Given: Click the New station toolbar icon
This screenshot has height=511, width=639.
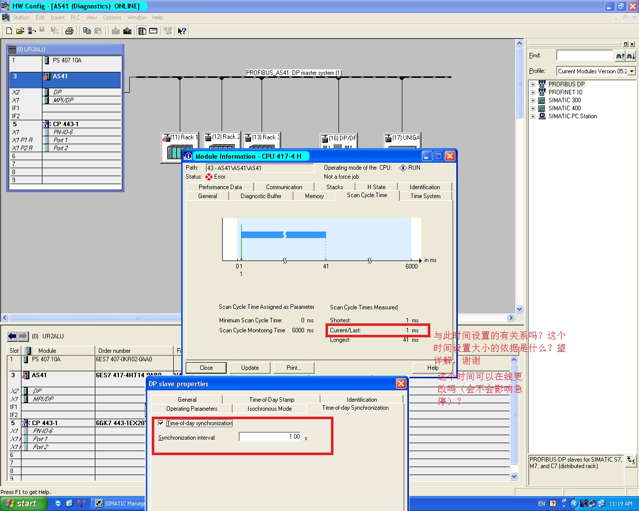Looking at the screenshot, I should click(x=9, y=31).
